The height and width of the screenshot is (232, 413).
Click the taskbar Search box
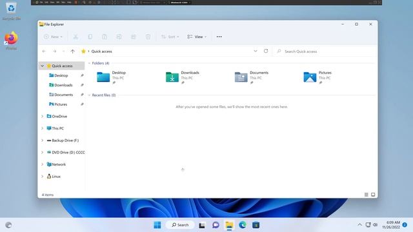(x=181, y=225)
